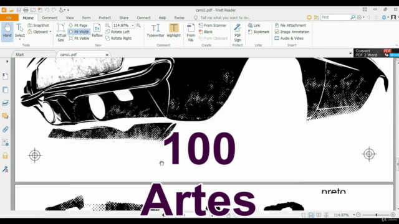Click the Find magnifier search icon
Viewport: 399px width, 224px height.
353,17
